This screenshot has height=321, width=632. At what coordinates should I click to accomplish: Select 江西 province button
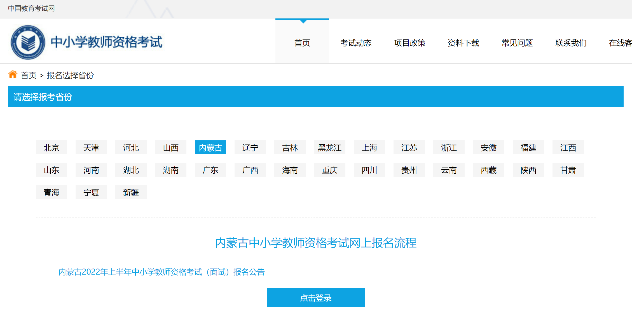[x=568, y=148]
